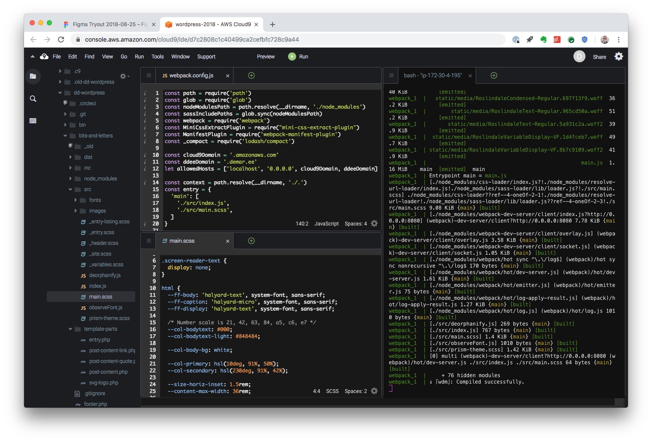Image resolution: width=652 pixels, height=442 pixels.
Task: Collapse the src folder
Action: pos(71,189)
